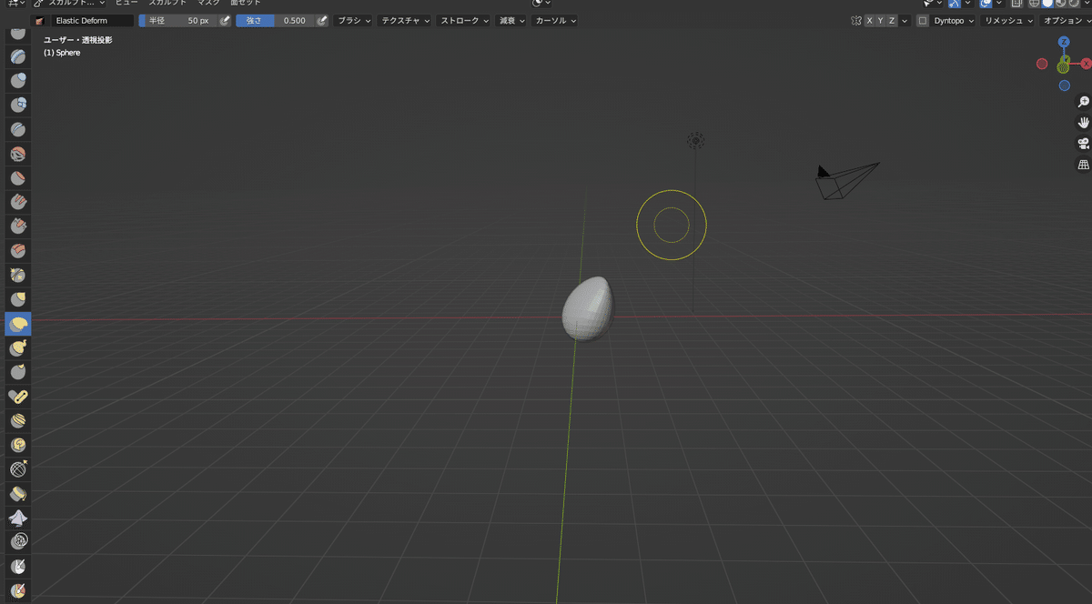Open the sculpt mode selector dropdown
Image resolution: width=1092 pixels, height=604 pixels.
tap(69, 4)
